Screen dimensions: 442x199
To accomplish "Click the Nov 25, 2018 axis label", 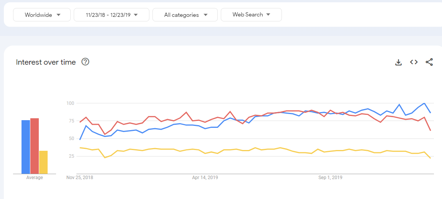I will (x=80, y=178).
